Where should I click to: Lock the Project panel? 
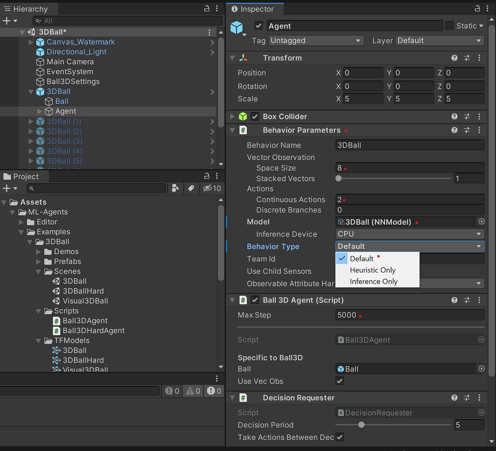[207, 176]
